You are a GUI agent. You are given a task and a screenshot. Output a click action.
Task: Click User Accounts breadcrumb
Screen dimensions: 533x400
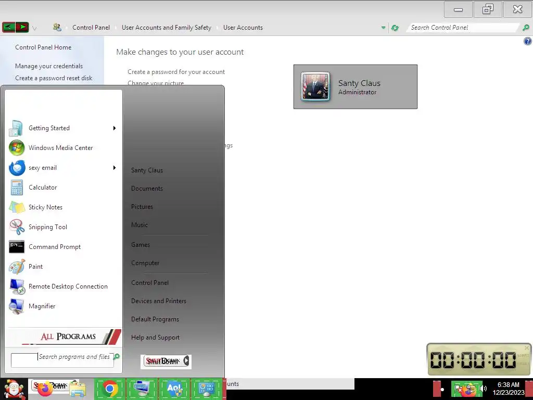[243, 28]
